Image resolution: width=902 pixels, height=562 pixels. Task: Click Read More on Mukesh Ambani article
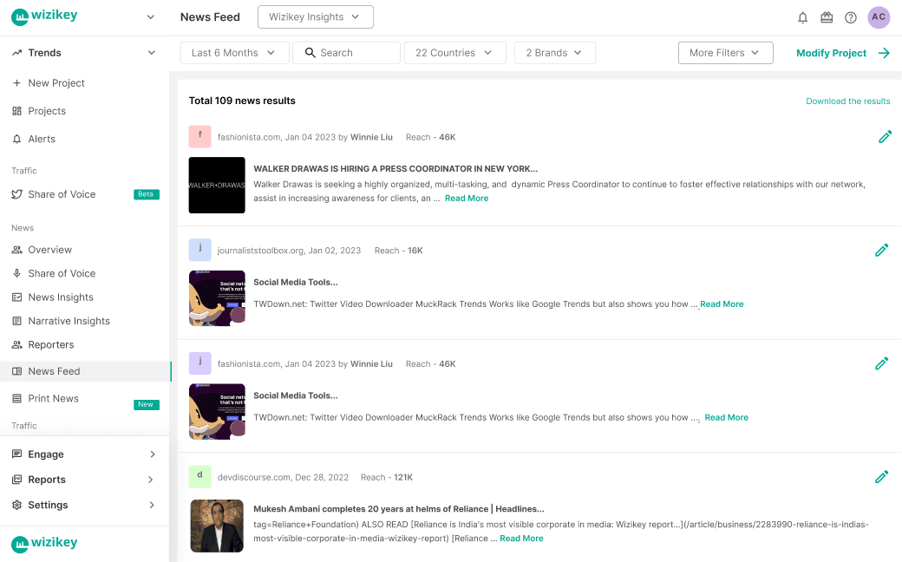[521, 539]
